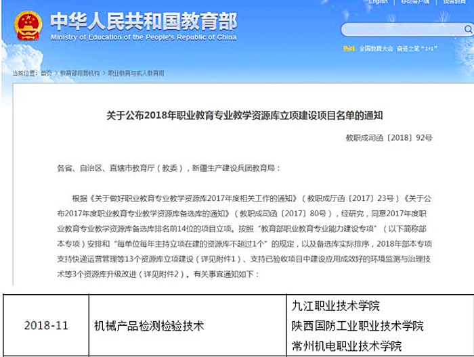Click 常州机电职业技术学院 in the table
This screenshot has width=474, height=357.
click(344, 346)
